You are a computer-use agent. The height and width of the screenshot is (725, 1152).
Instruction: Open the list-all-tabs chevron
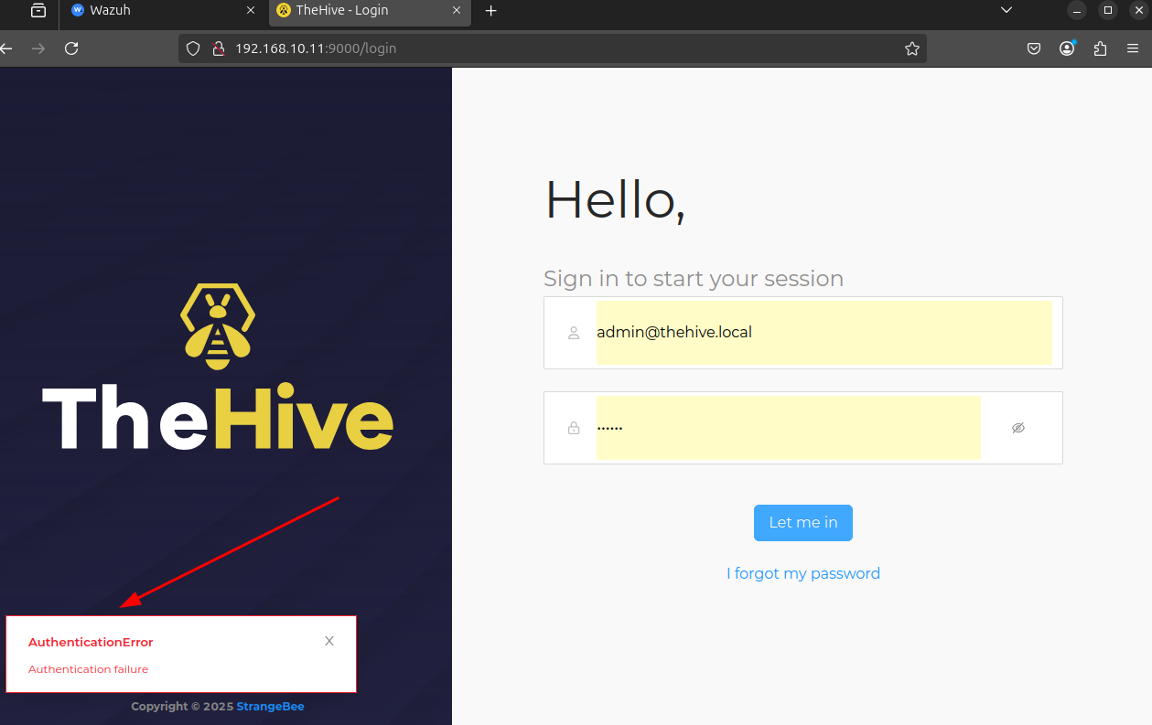click(1006, 10)
